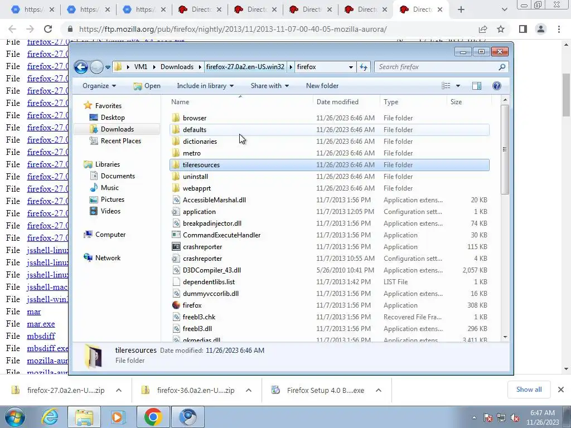Toggle the preview pane
This screenshot has width=571, height=428.
477,86
